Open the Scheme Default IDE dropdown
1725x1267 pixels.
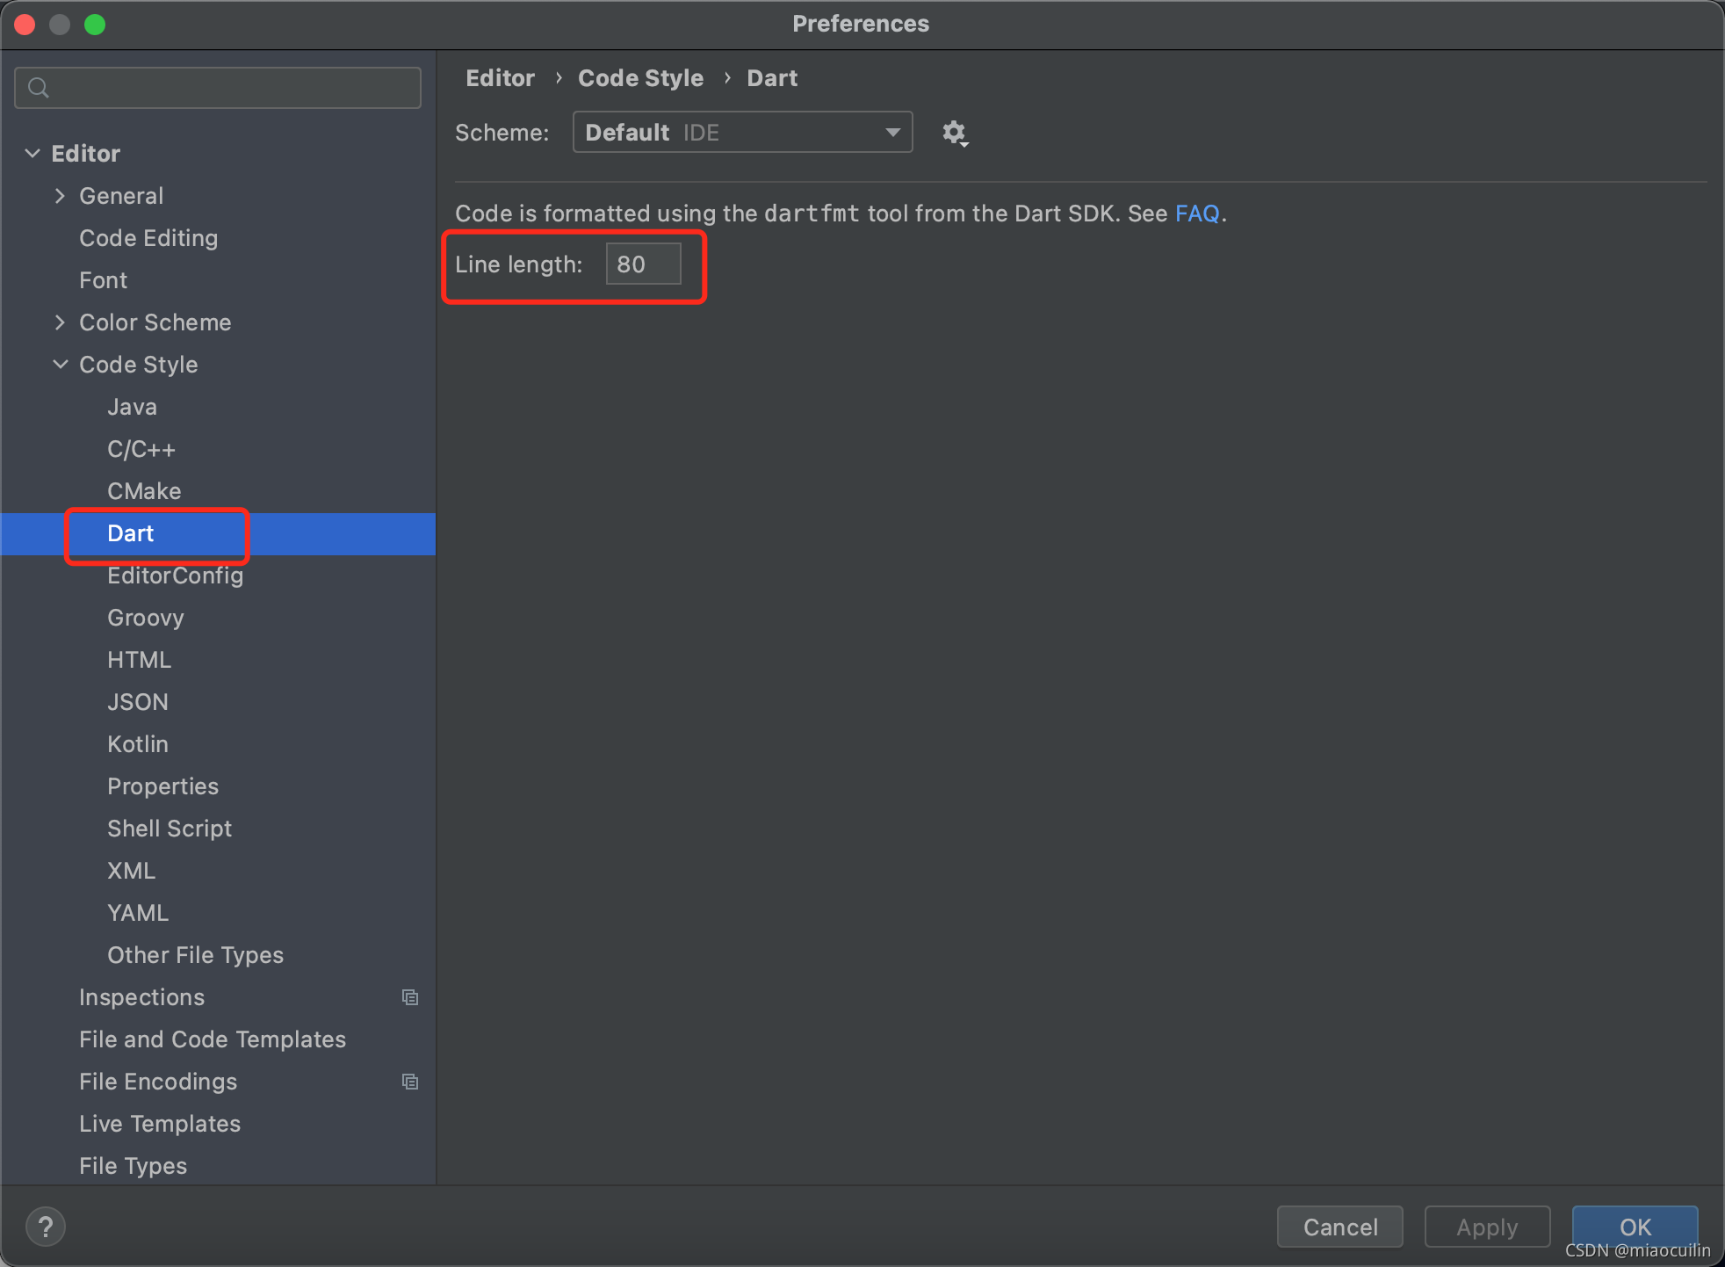click(x=742, y=133)
